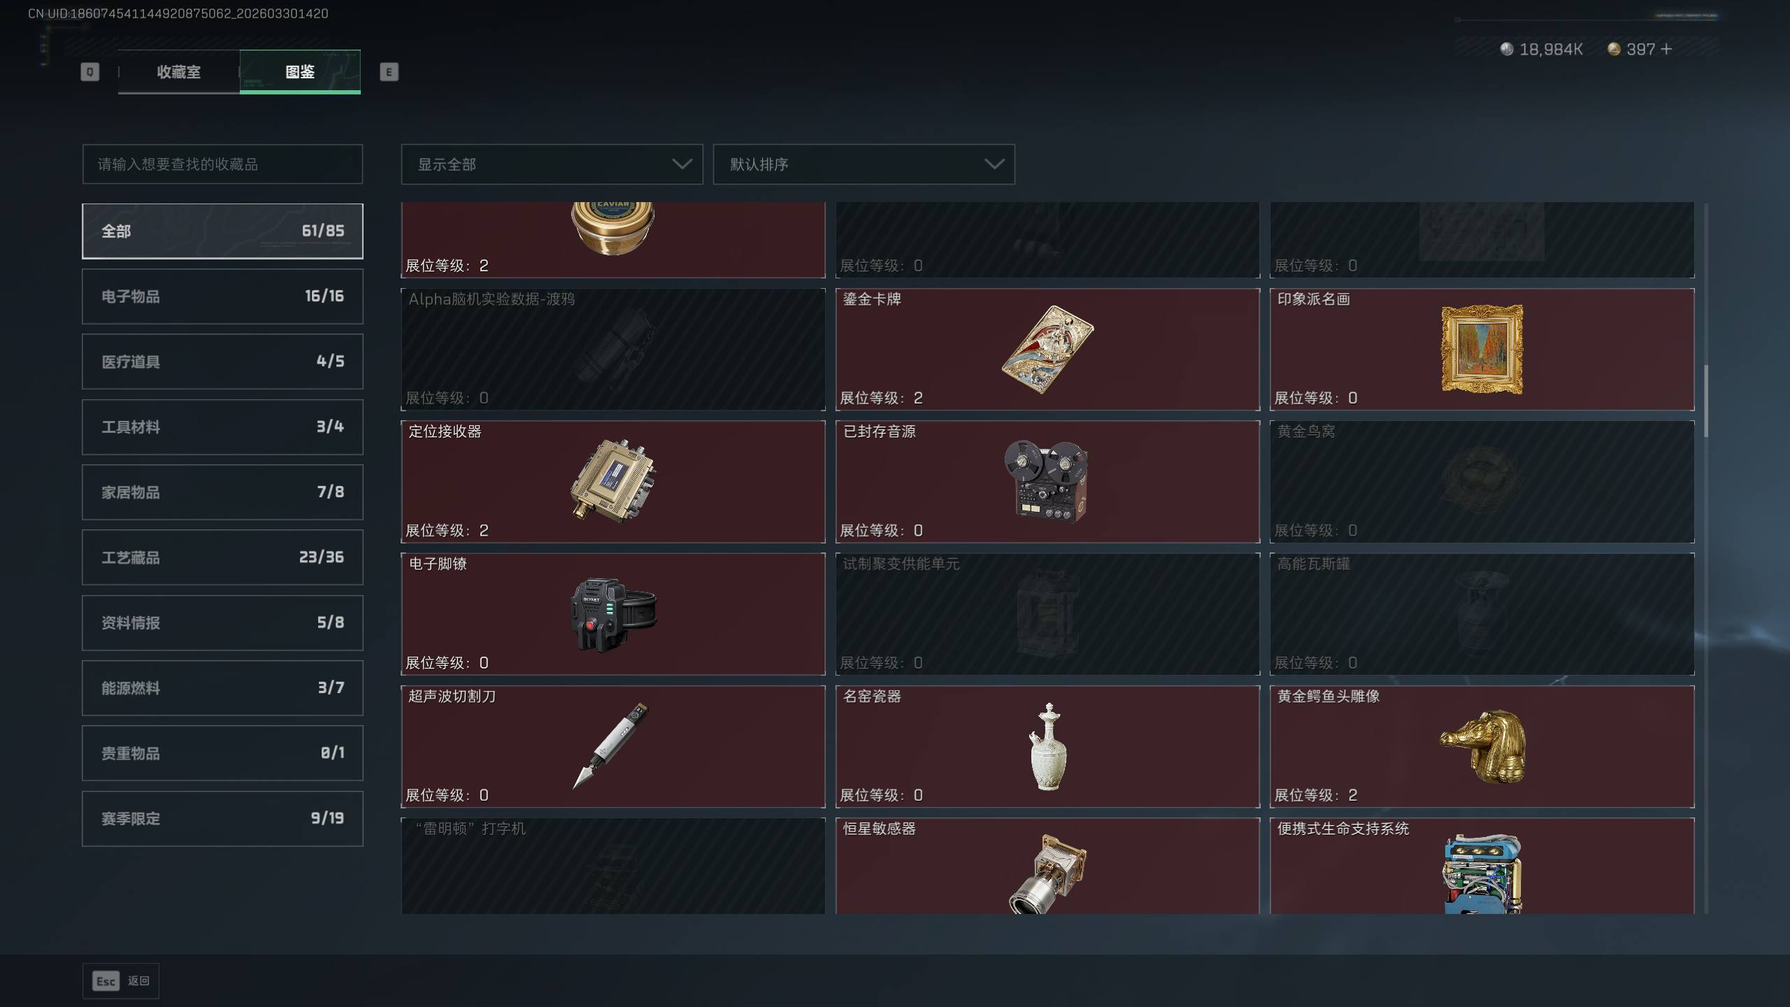Switch to the 收藏室 tab

(178, 71)
